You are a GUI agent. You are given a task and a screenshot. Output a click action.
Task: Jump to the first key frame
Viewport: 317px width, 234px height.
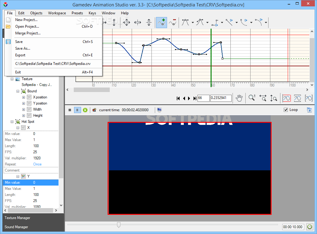pos(178,98)
